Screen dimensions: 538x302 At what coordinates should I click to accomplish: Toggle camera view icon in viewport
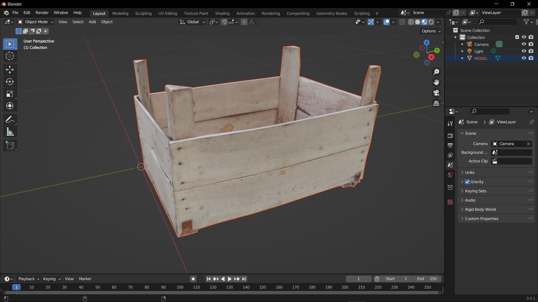coord(436,93)
